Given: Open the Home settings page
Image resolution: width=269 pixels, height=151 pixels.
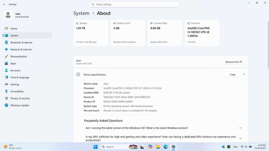Looking at the screenshot, I should [27, 28].
